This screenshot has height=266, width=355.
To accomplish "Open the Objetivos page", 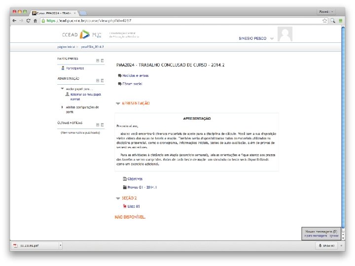I will (x=135, y=179).
